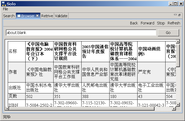Click the ISBN row header cell
Viewport: 185px width, 121px height.
click(x=17, y=103)
